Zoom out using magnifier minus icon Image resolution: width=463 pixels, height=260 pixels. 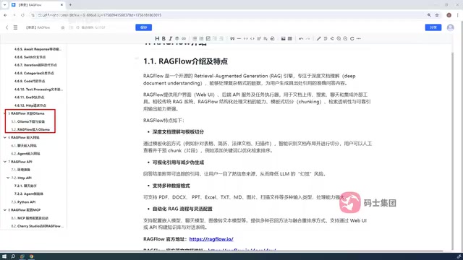345,38
